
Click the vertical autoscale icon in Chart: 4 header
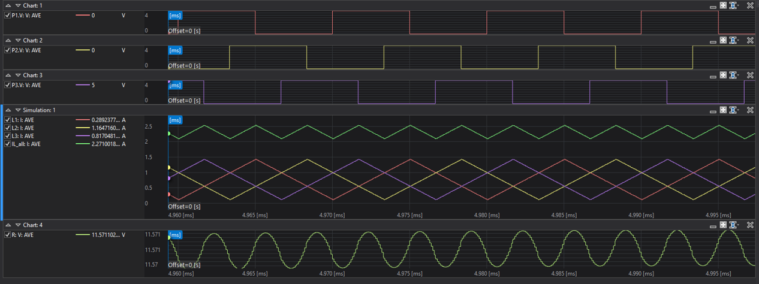(x=733, y=225)
